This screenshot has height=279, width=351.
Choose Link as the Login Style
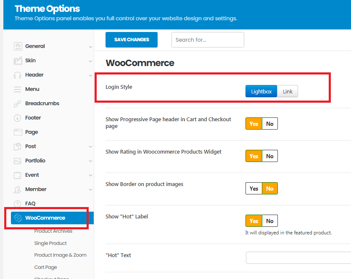point(288,91)
